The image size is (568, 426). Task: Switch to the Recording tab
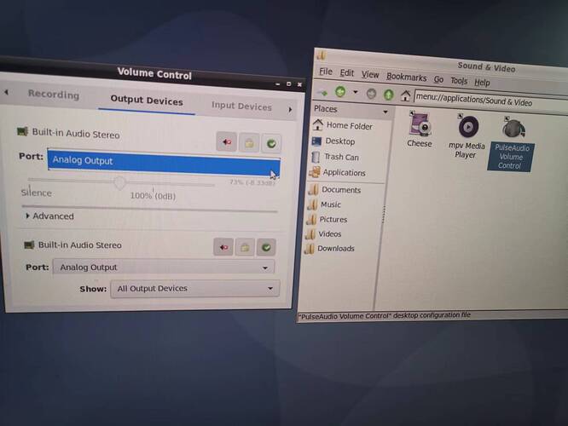[54, 95]
